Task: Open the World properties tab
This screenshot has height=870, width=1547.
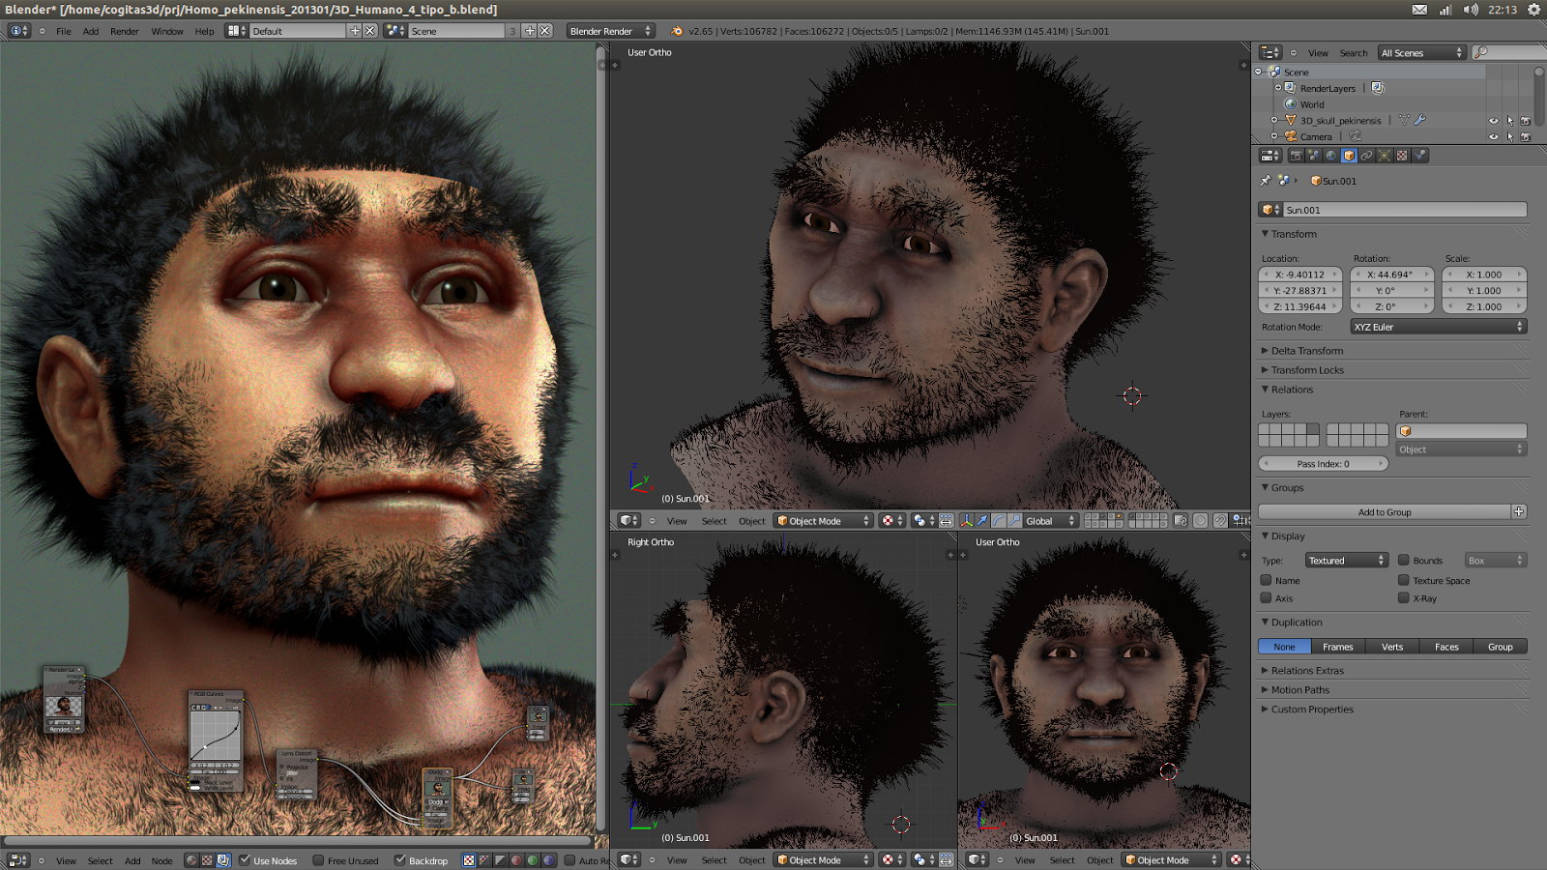Action: click(x=1331, y=155)
